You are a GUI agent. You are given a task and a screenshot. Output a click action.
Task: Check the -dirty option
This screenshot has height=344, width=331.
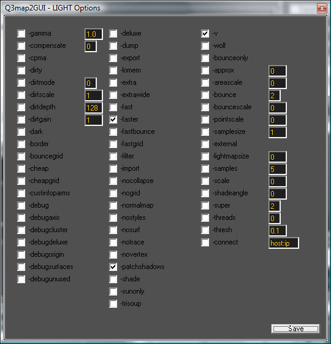click(21, 71)
